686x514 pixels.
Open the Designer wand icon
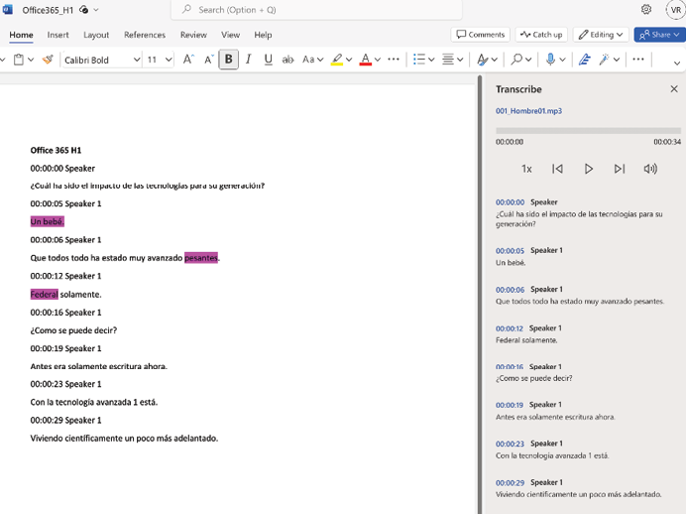[605, 60]
